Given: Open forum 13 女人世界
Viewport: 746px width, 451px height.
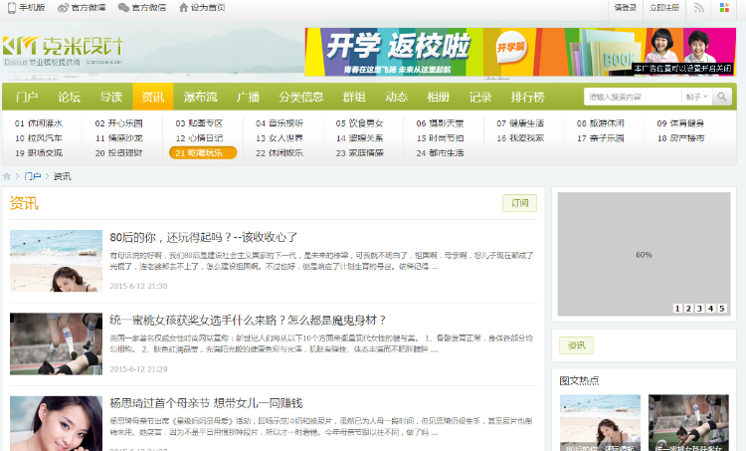Looking at the screenshot, I should (x=280, y=138).
